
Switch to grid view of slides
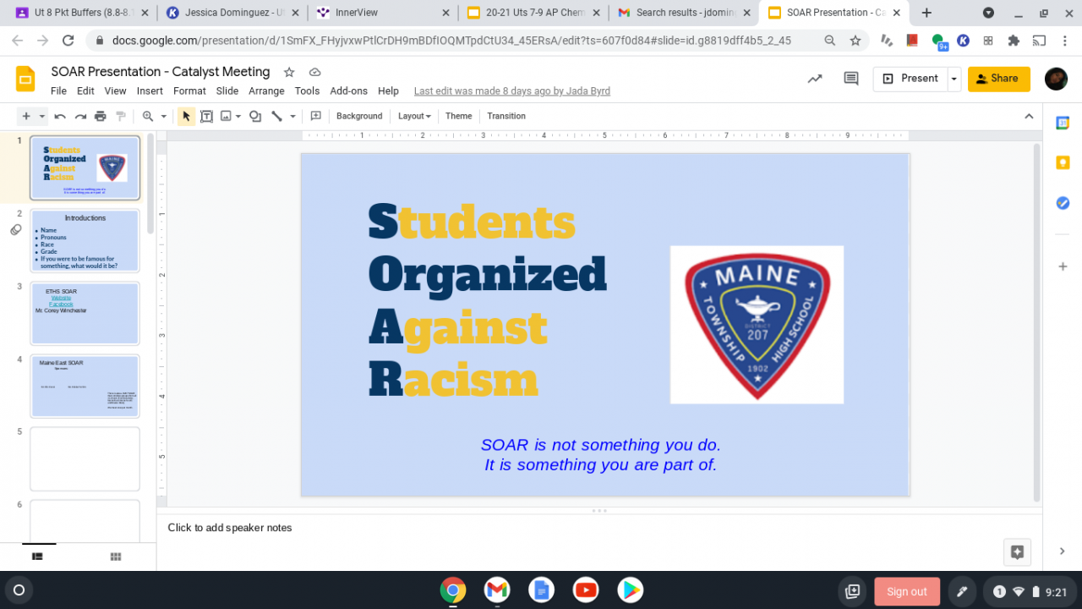116,557
